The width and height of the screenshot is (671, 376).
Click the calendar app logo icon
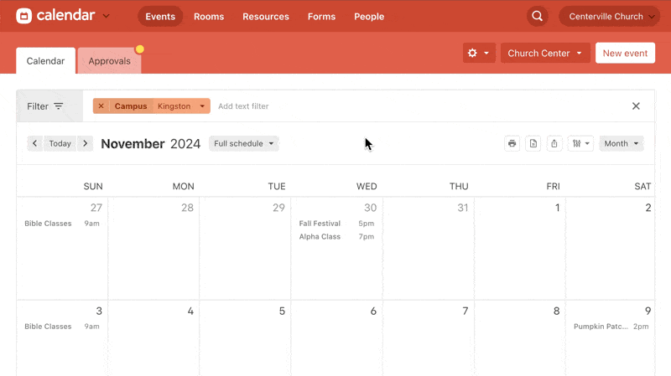click(x=24, y=16)
